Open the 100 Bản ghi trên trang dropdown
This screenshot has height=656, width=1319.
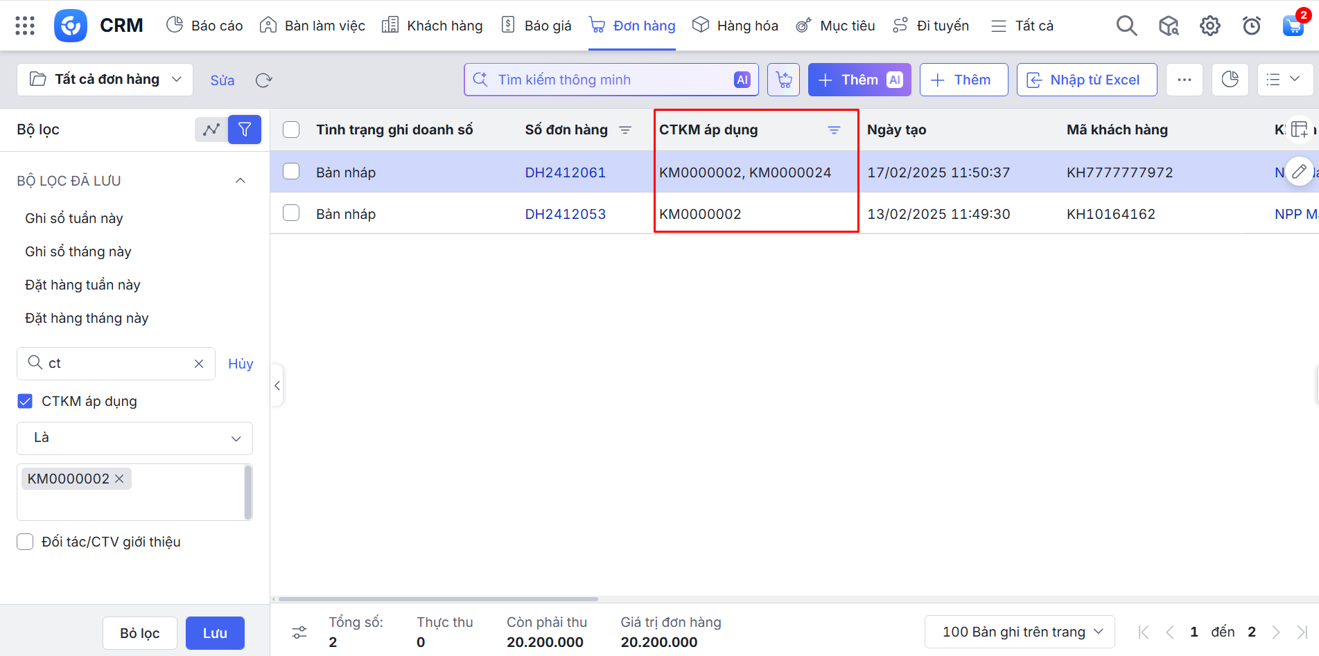pyautogui.click(x=1020, y=632)
